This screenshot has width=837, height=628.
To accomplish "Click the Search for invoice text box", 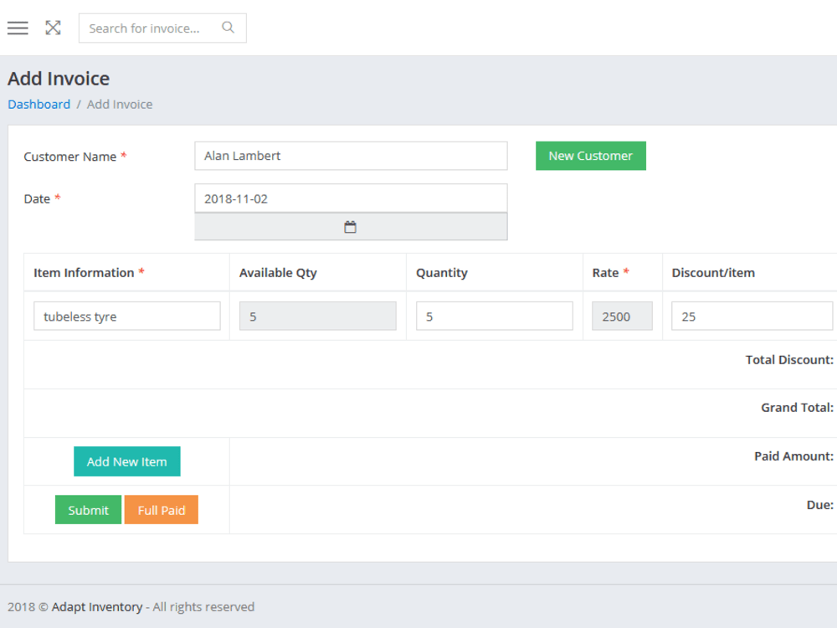I will coord(151,28).
